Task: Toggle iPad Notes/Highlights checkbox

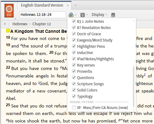Action: [x=74, y=59]
